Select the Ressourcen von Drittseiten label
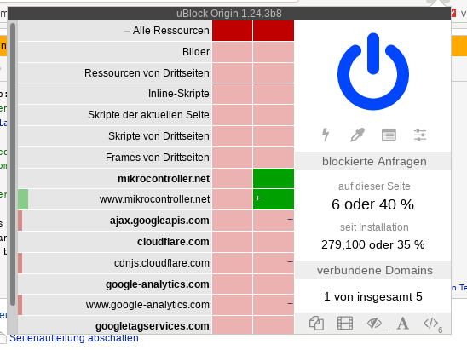Screen dimensions: 467x350 click(115, 73)
